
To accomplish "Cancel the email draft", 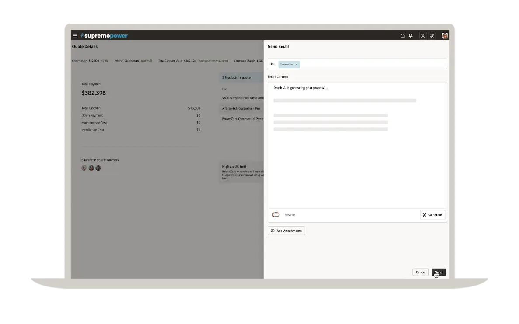I will click(420, 272).
